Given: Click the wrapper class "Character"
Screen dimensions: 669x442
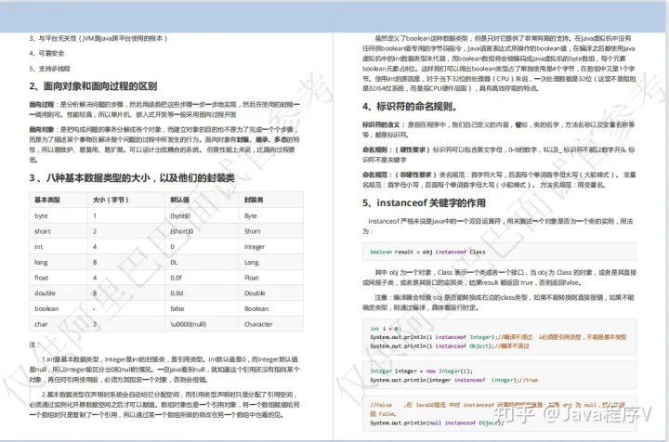Looking at the screenshot, I should [258, 324].
